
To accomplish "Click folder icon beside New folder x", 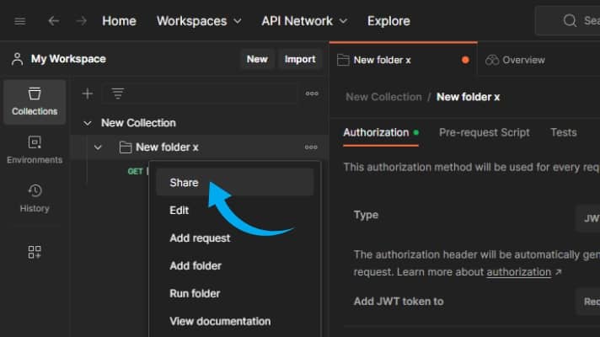I will coord(125,147).
